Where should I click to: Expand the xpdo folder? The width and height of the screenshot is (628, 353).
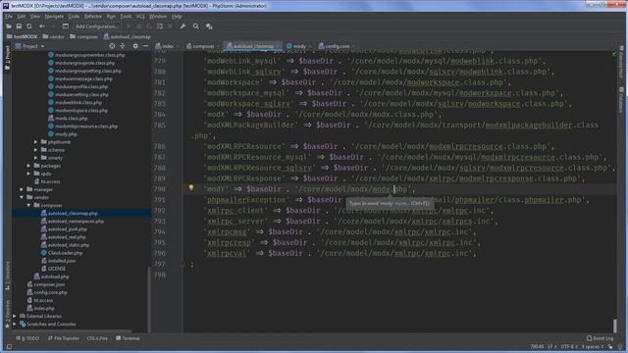28,174
